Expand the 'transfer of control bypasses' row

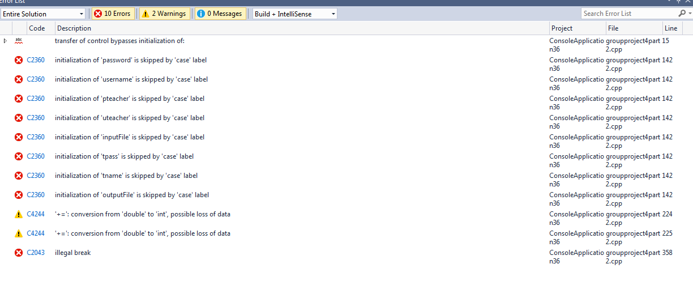coord(6,41)
